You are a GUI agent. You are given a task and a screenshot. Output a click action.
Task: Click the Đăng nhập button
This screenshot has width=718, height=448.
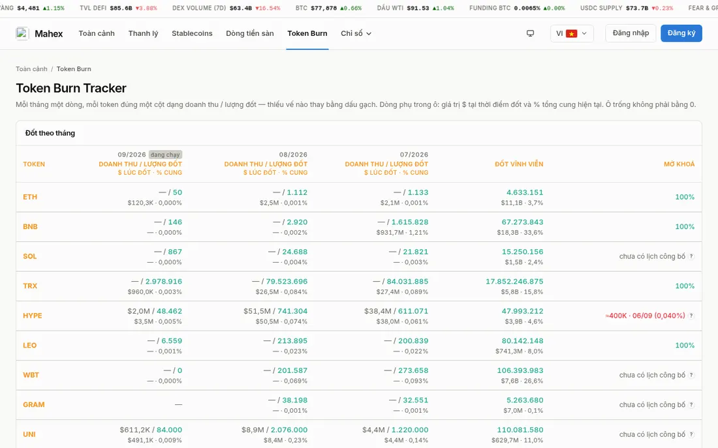point(631,33)
